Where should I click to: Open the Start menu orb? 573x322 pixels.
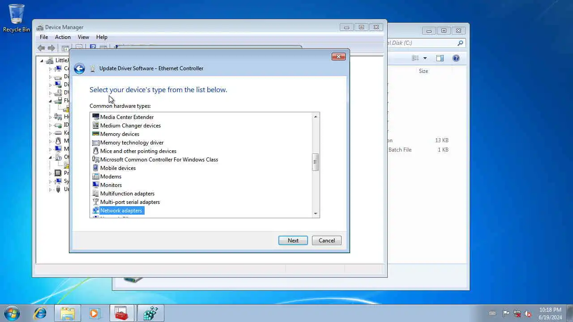click(x=12, y=313)
